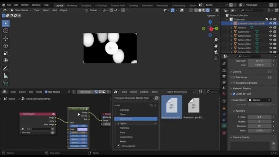Open the viewport Options button

213,16
